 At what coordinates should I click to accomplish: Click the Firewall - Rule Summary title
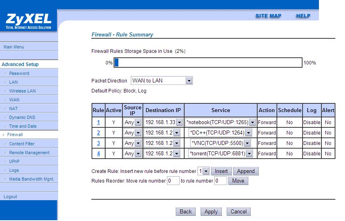pos(122,35)
